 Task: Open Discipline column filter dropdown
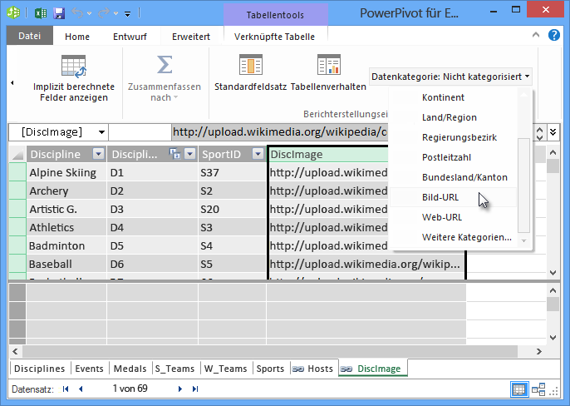[99, 154]
